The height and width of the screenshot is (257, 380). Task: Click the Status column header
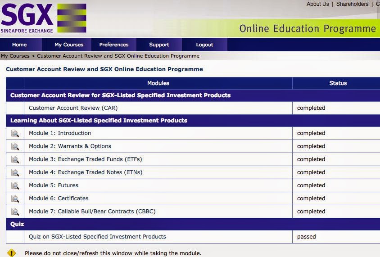(x=338, y=83)
